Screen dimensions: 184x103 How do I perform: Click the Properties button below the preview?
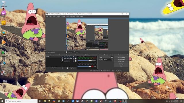(x=69, y=52)
